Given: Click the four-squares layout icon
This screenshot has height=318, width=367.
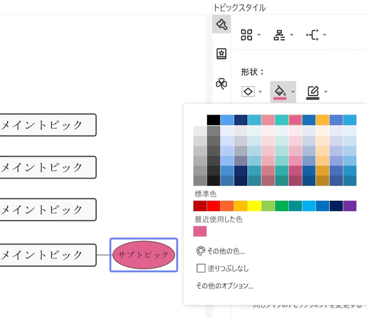Looking at the screenshot, I should [x=247, y=35].
